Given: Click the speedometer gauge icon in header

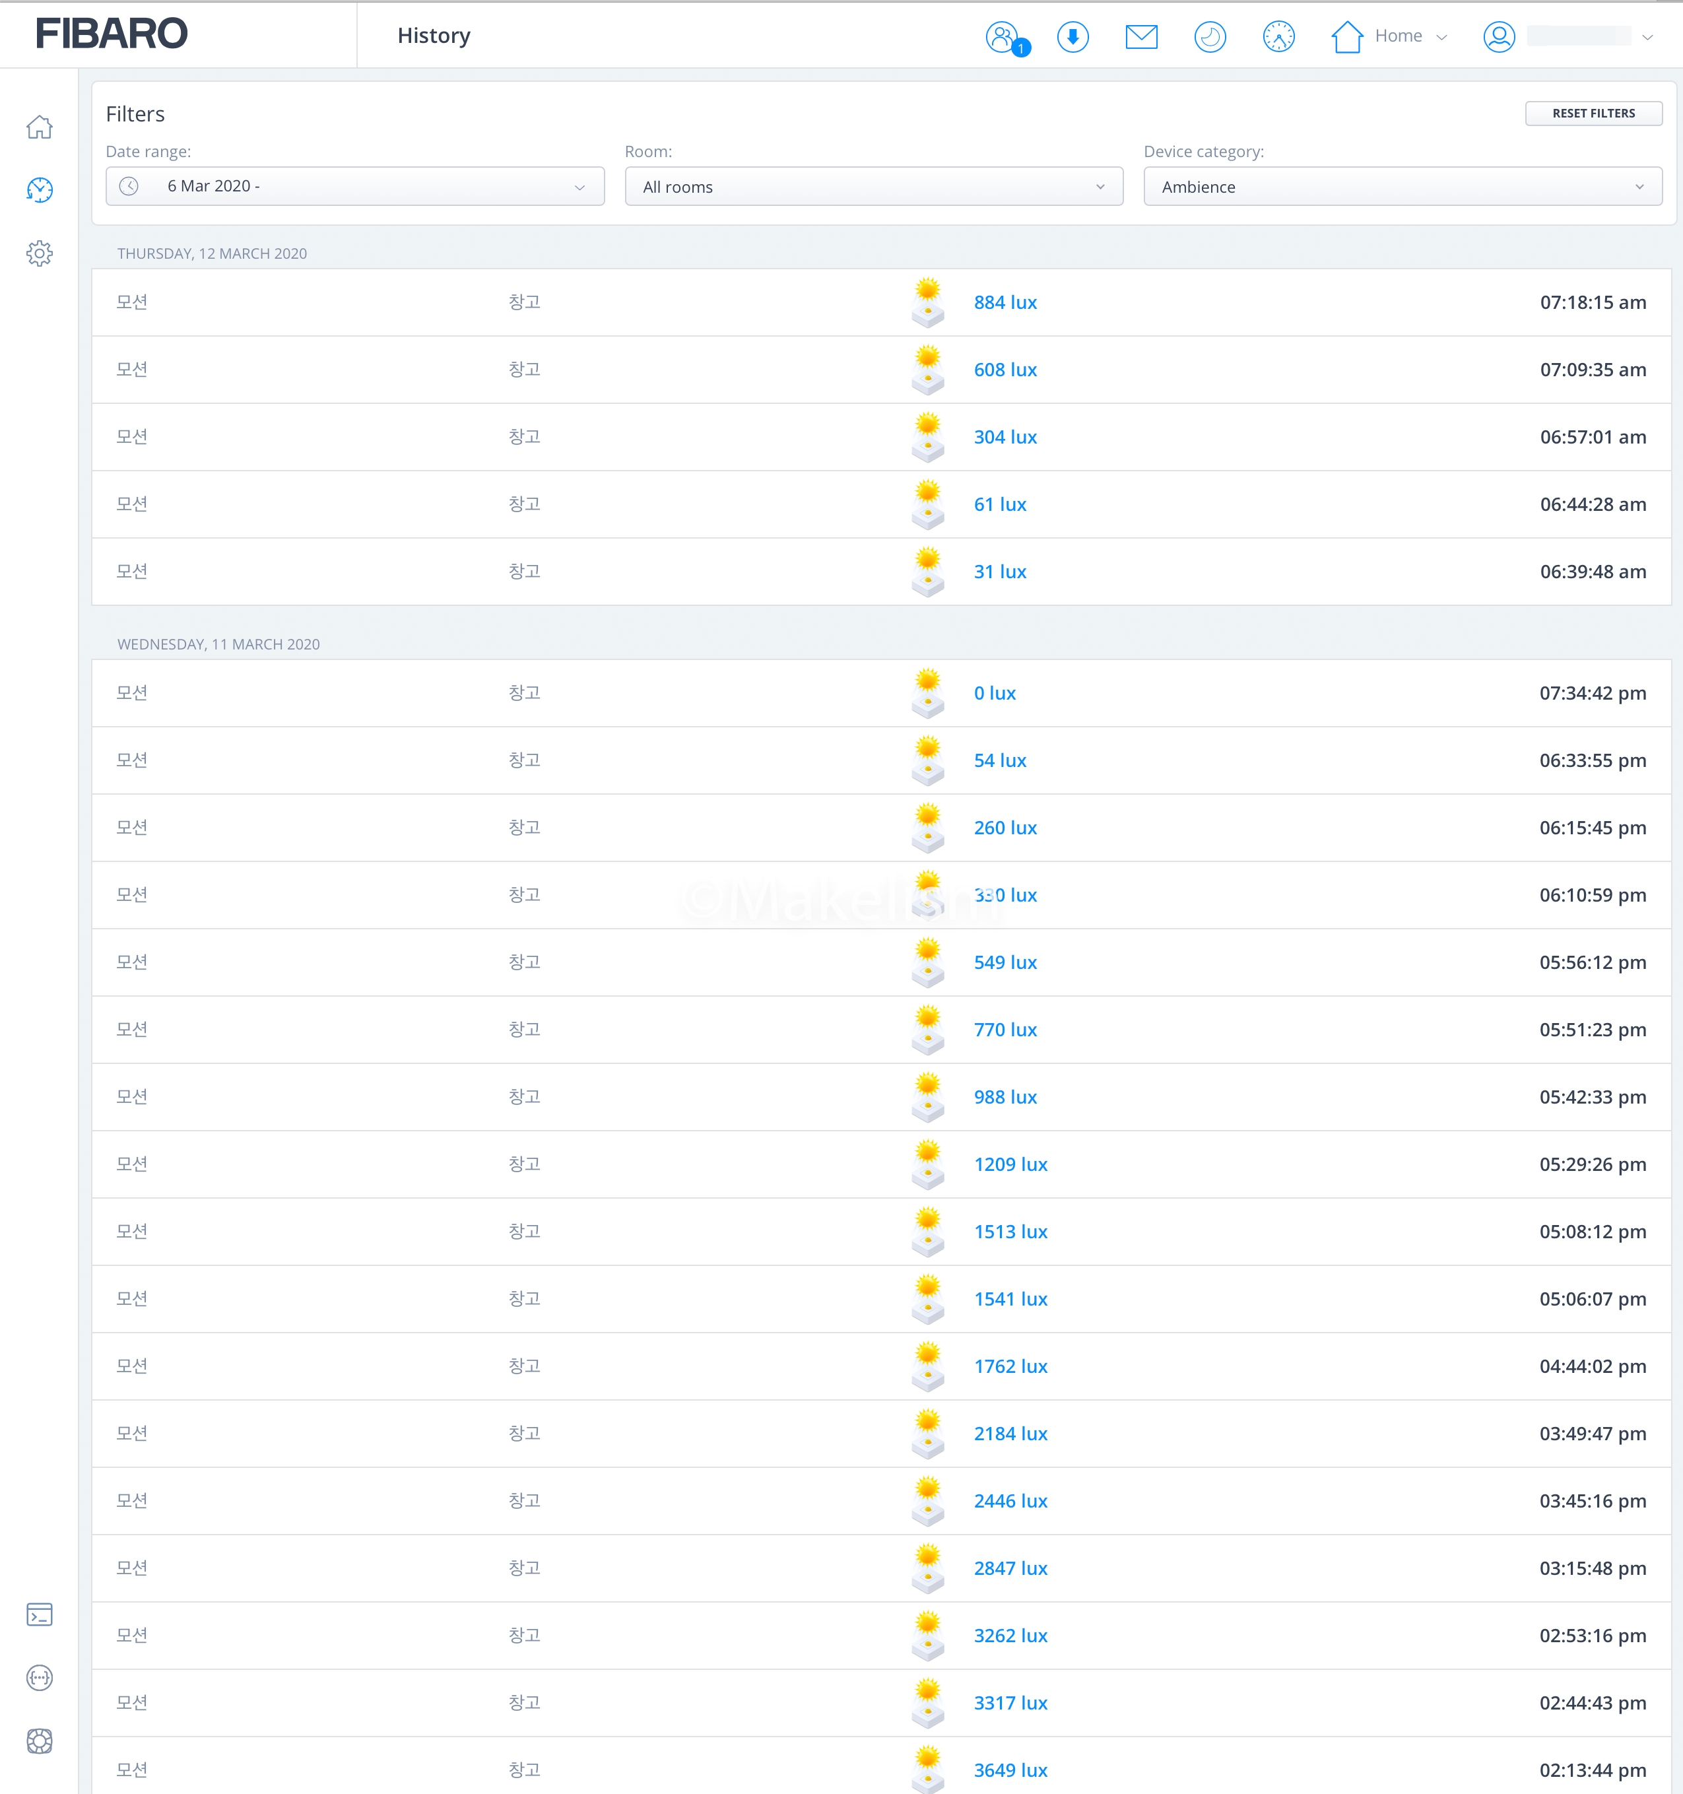Looking at the screenshot, I should pyautogui.click(x=1278, y=37).
